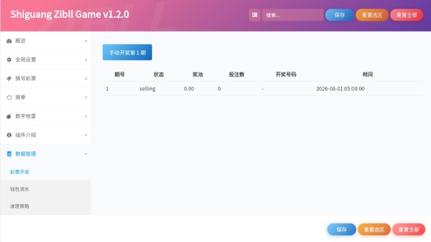This screenshot has height=242, width=431.
Task: Expand the 全局设置 chevron arrow
Action: click(x=86, y=60)
